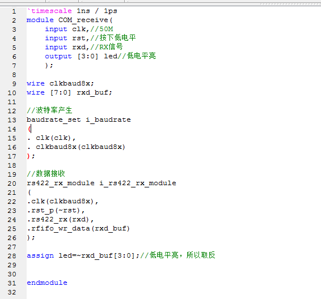Click 'wire clkbaud8x;' on line 9
This screenshot has width=321, height=299.
point(60,83)
